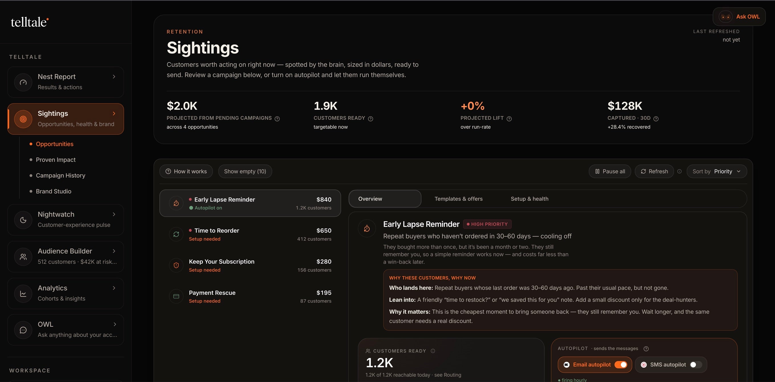Image resolution: width=775 pixels, height=382 pixels.
Task: Switch to the Overview tab
Action: point(385,199)
